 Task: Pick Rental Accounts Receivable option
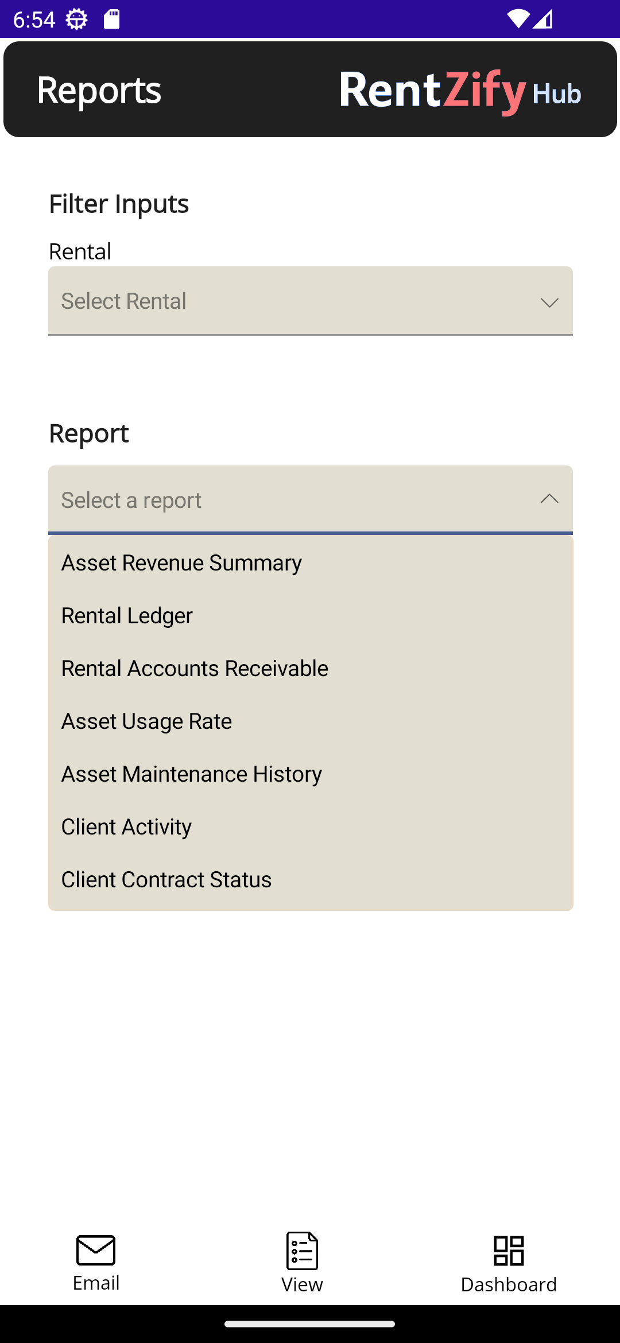195,669
